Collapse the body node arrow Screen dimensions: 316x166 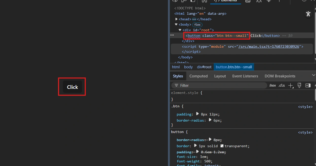[176, 24]
